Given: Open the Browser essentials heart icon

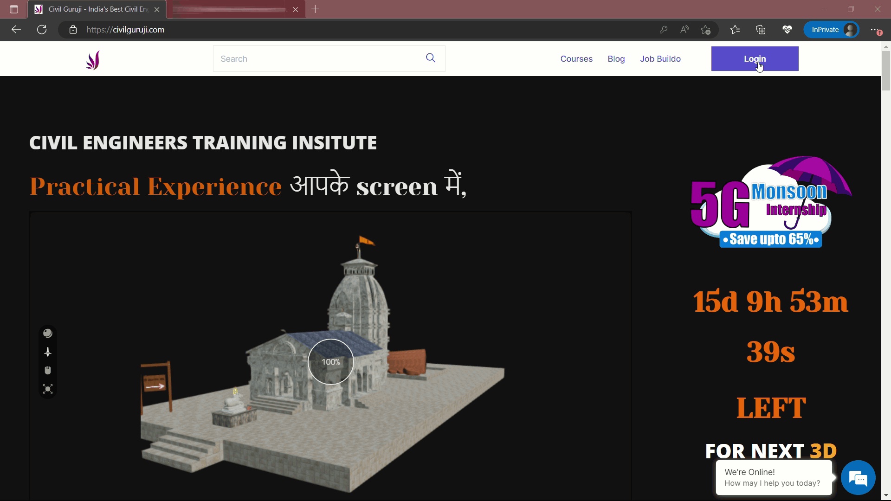Looking at the screenshot, I should pos(787,30).
